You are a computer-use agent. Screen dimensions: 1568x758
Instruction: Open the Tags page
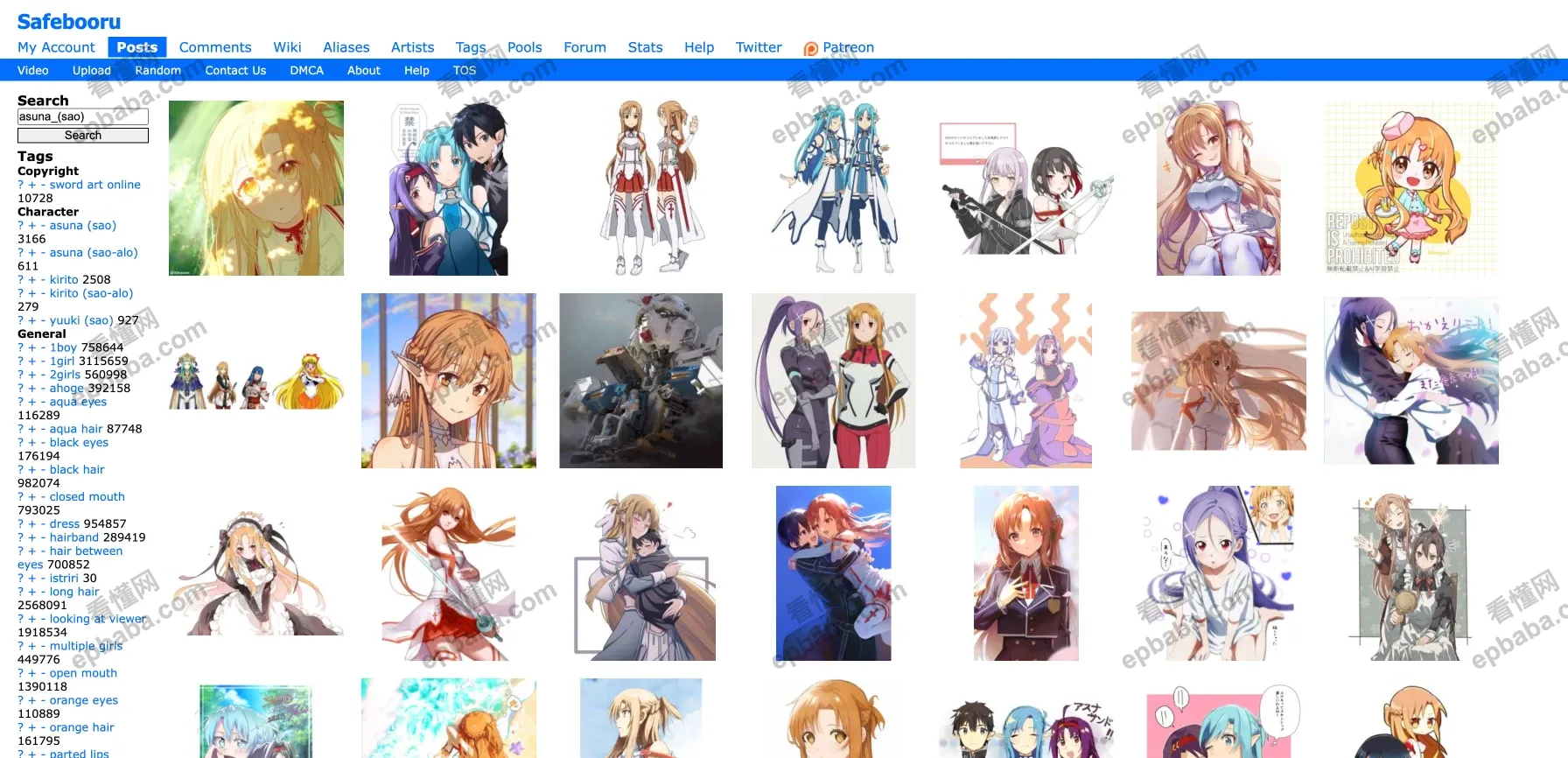pos(471,47)
